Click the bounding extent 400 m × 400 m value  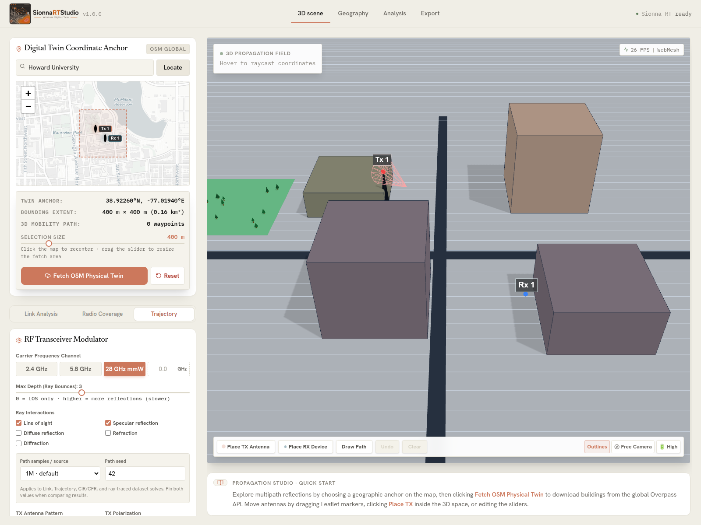click(x=143, y=212)
